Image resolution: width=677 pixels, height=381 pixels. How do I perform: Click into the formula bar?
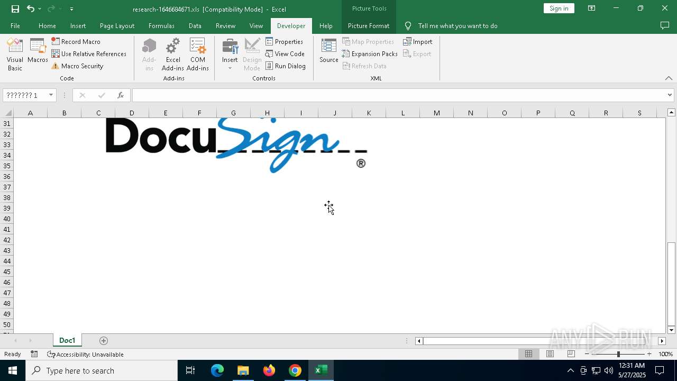[399, 95]
